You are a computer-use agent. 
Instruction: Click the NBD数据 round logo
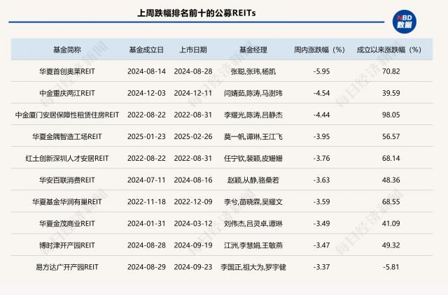click(404, 22)
